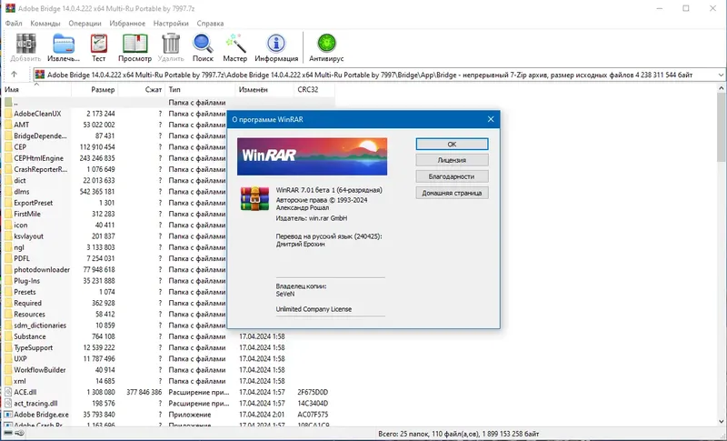
Task: Select the CEP folder name
Action: pos(20,147)
